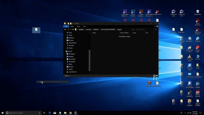The image size is (204, 115).
Task: Click the Search plugins field
Action: [146, 29]
